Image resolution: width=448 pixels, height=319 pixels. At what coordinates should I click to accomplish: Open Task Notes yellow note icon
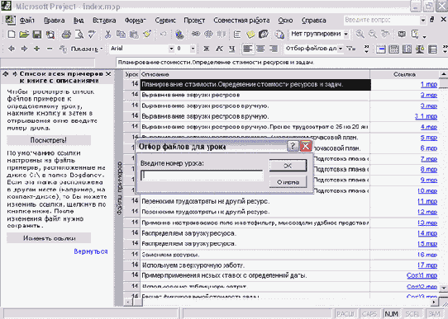pyautogui.click(x=250, y=35)
